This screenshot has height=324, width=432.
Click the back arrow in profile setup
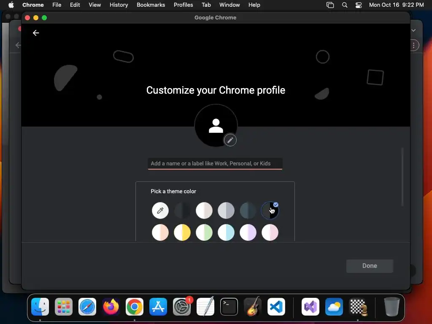[36, 33]
